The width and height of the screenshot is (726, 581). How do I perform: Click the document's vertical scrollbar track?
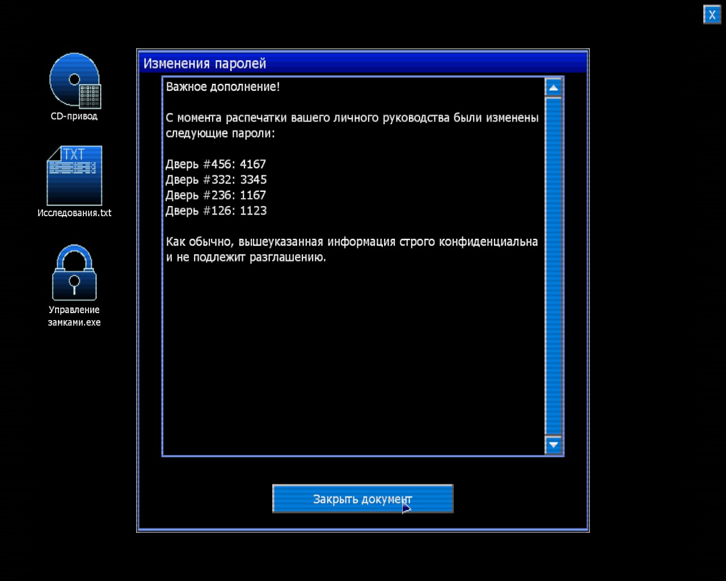pos(553,267)
